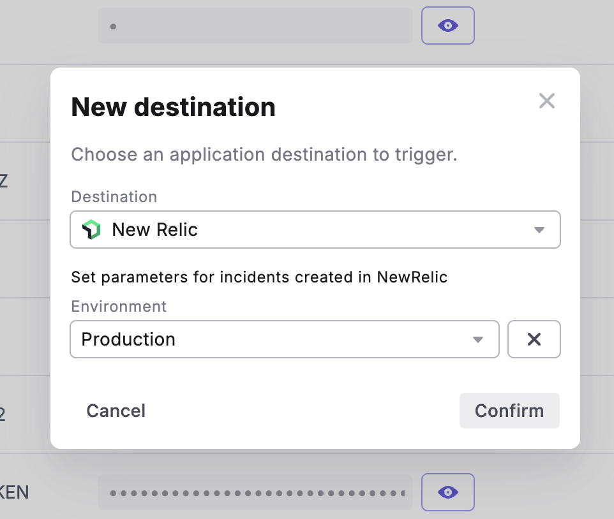Screen dimensions: 614x519
Task: Click "Choose an application destination" description
Action: 264,155
